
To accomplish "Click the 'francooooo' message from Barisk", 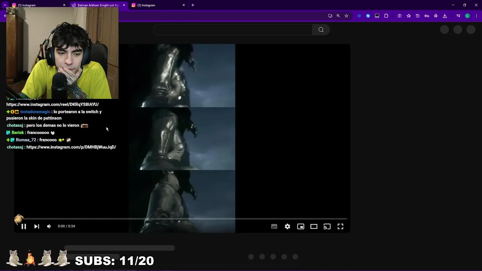I will coord(38,133).
